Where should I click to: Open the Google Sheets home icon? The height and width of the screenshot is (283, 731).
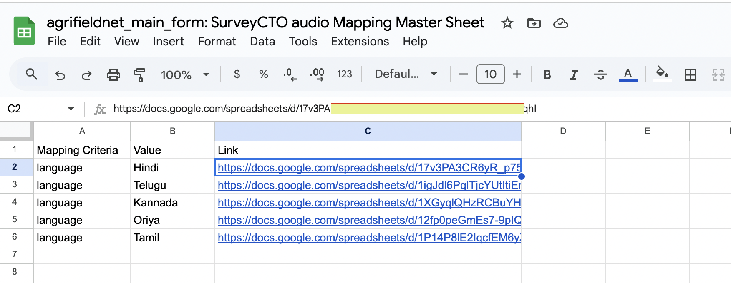pyautogui.click(x=24, y=31)
